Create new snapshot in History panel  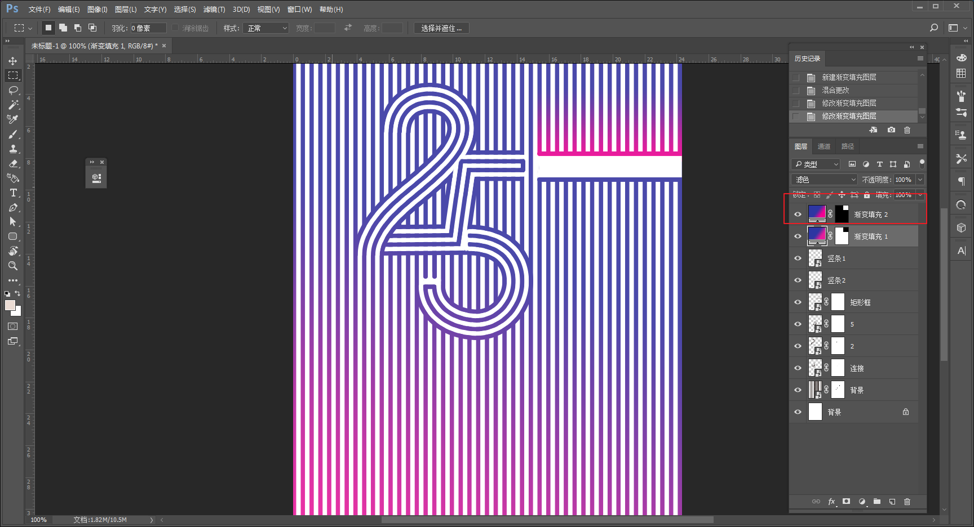(891, 130)
